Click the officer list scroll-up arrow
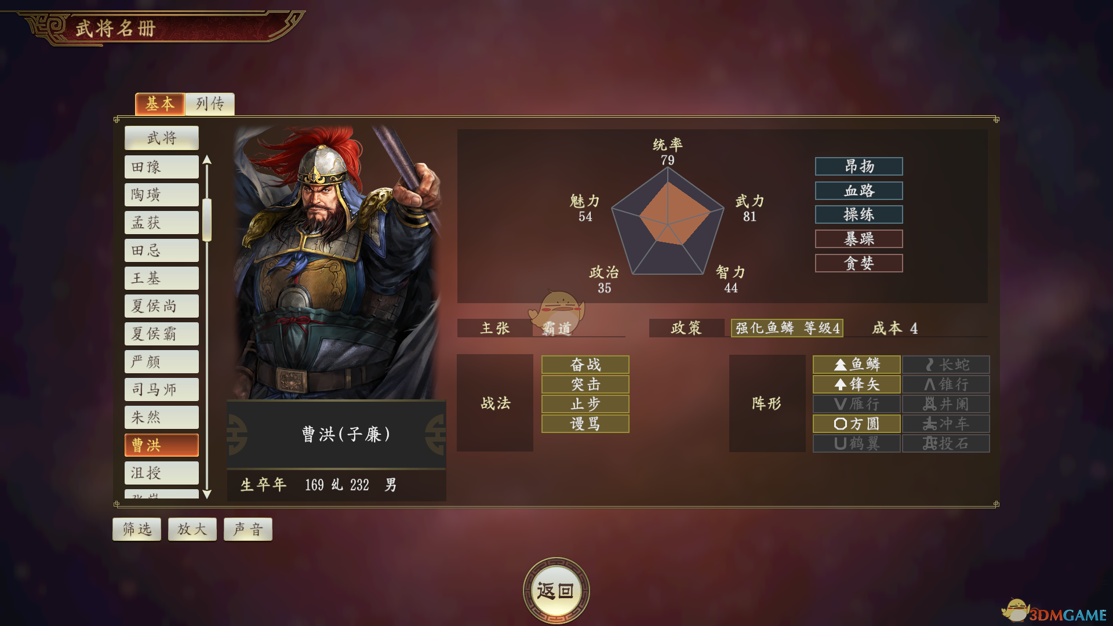Screen dimensions: 1113x626 pyautogui.click(x=207, y=160)
